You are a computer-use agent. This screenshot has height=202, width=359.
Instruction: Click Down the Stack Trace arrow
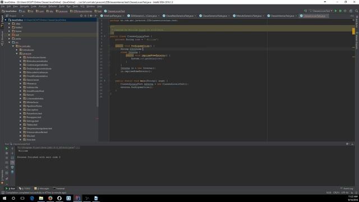point(12,153)
